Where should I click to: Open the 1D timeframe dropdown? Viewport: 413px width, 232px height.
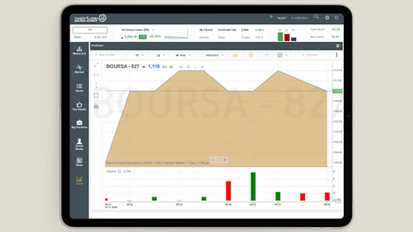point(139,55)
